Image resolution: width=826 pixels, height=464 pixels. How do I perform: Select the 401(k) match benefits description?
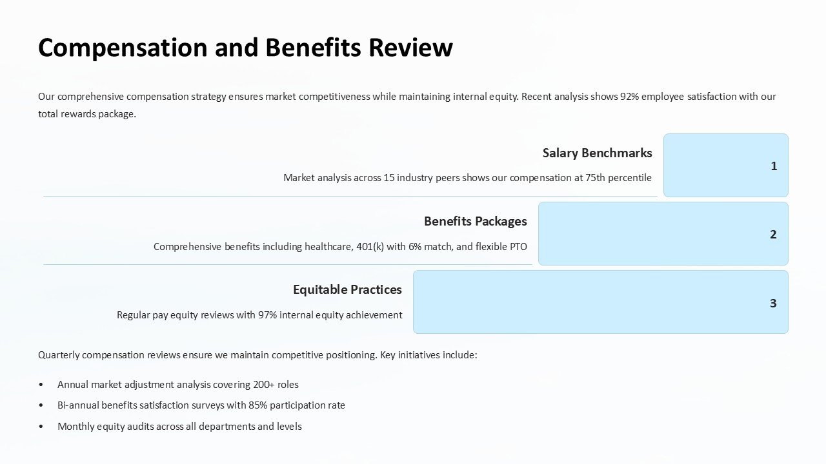coord(340,247)
